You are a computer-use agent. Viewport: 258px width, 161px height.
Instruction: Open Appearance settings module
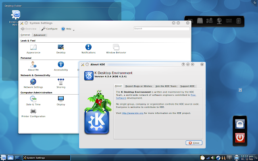click(33, 49)
